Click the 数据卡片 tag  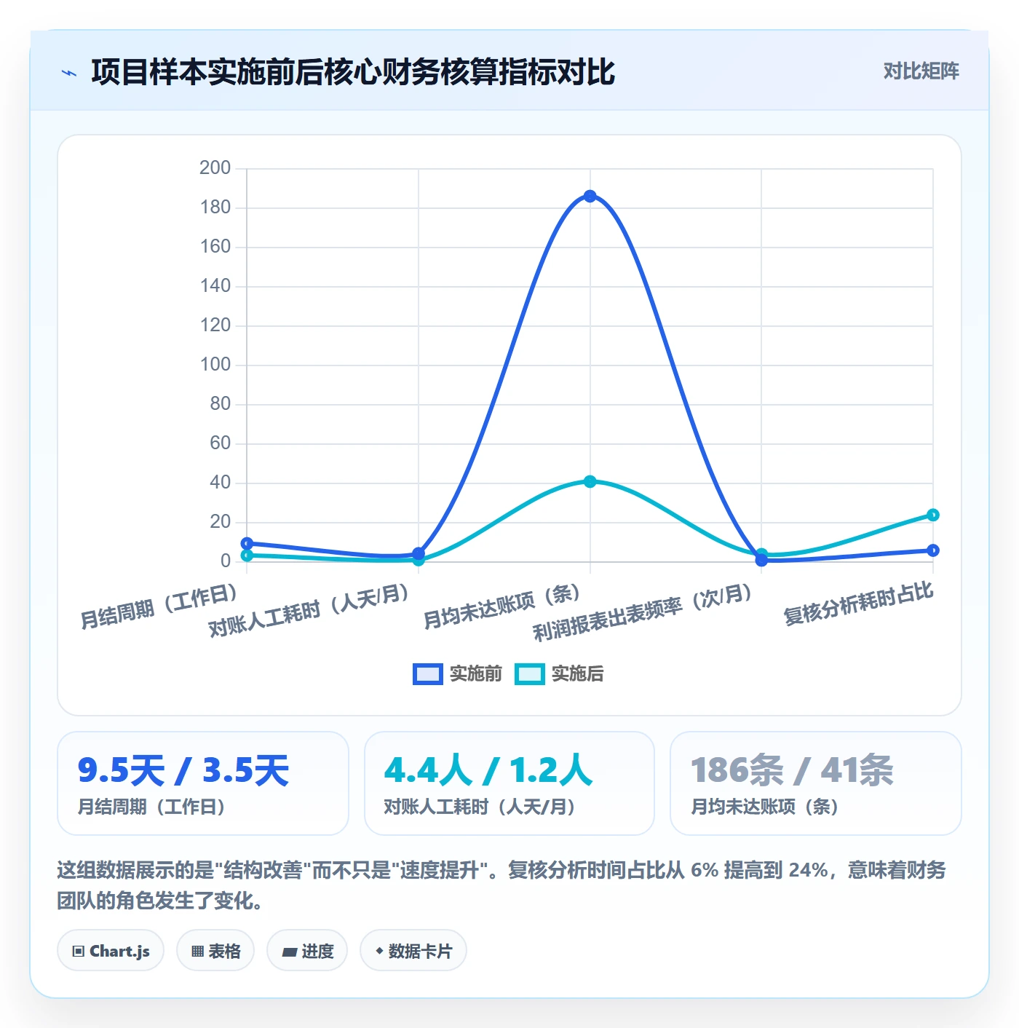[413, 951]
